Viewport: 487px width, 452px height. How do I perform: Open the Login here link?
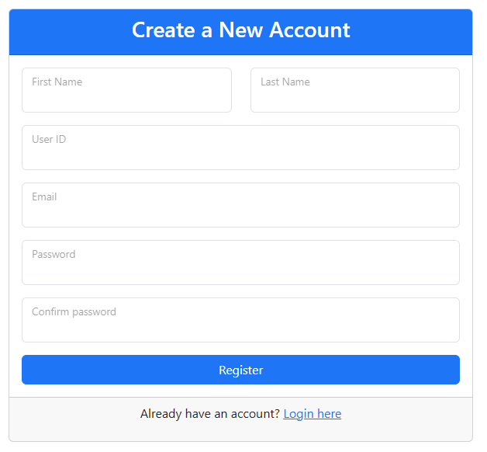coord(312,414)
